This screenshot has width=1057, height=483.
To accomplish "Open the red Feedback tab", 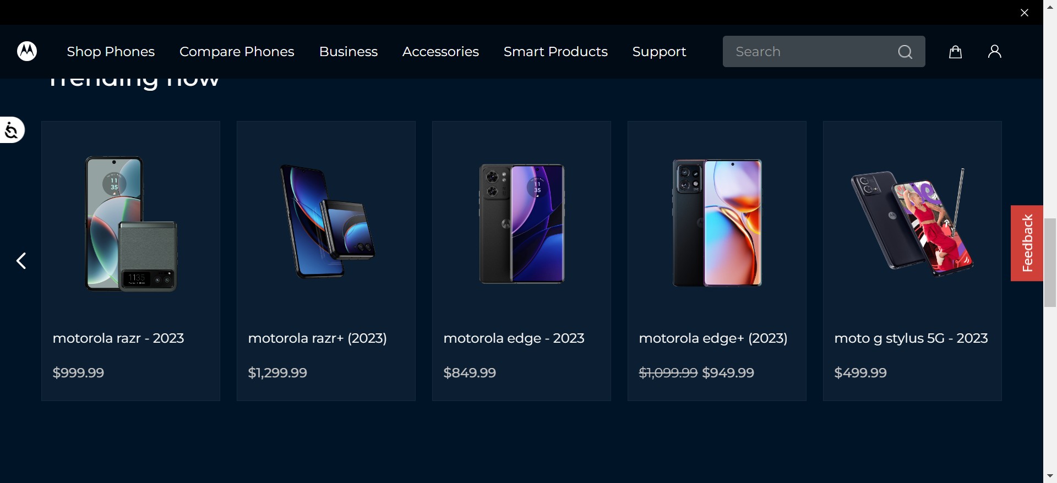I will [1027, 243].
